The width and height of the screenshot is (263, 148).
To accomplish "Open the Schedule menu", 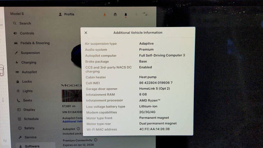I will click(28, 119).
